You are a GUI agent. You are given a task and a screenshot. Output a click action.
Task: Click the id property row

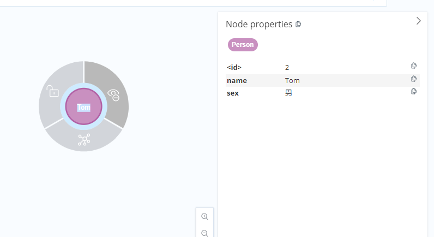coord(323,67)
